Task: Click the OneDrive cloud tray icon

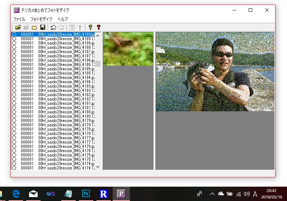Action: click(x=221, y=194)
